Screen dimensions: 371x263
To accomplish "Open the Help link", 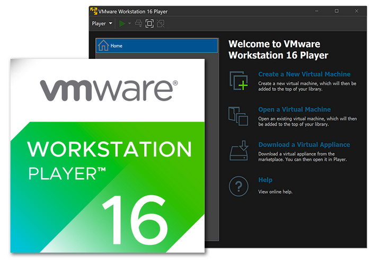I will tap(265, 180).
